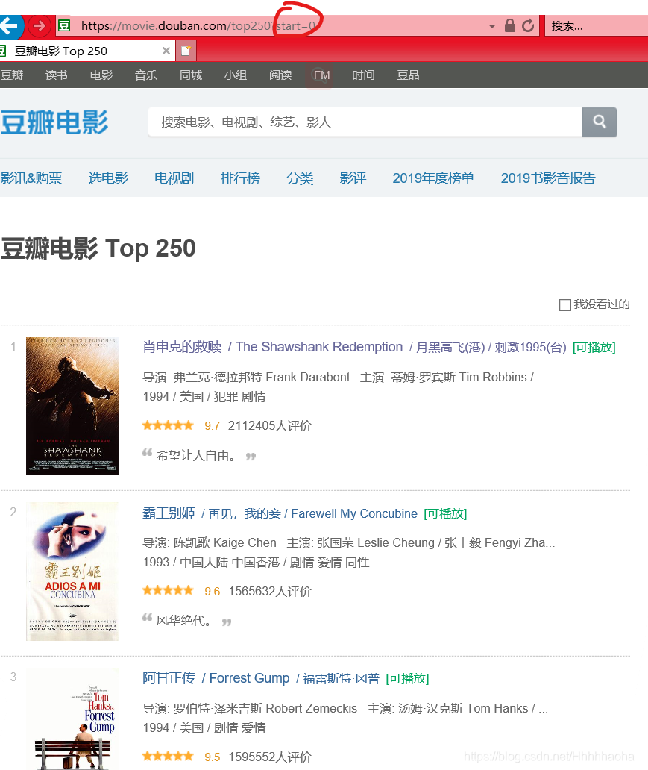This screenshot has width=648, height=770.
Task: Click 1565632人评价 text
Action: tap(269, 591)
